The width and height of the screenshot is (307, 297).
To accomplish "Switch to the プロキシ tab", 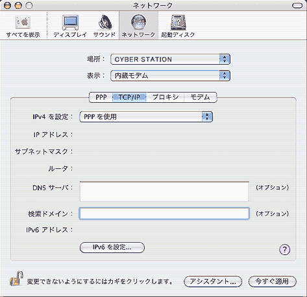I will pos(166,97).
